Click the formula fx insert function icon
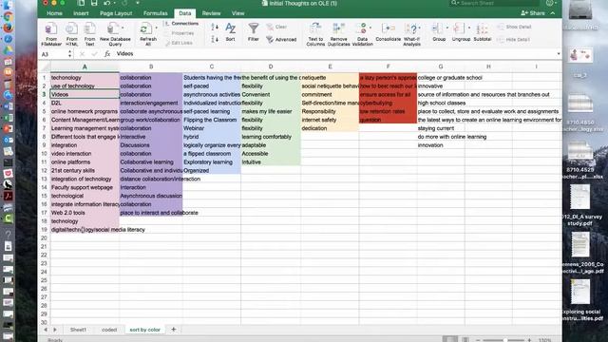Screen dimensions: 608x342 (107, 54)
